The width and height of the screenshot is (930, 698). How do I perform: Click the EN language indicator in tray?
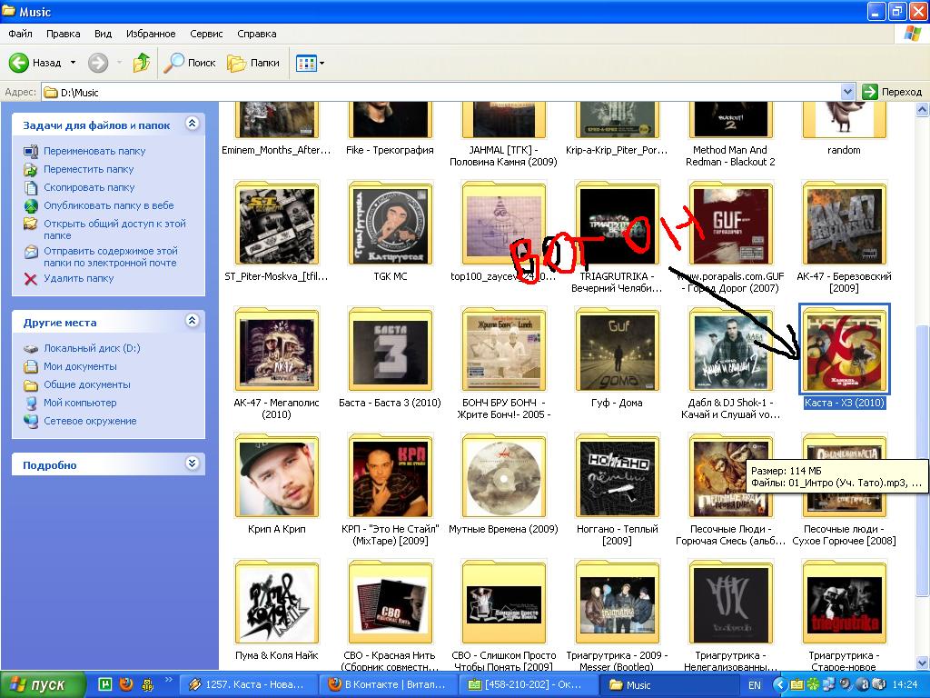pos(755,685)
